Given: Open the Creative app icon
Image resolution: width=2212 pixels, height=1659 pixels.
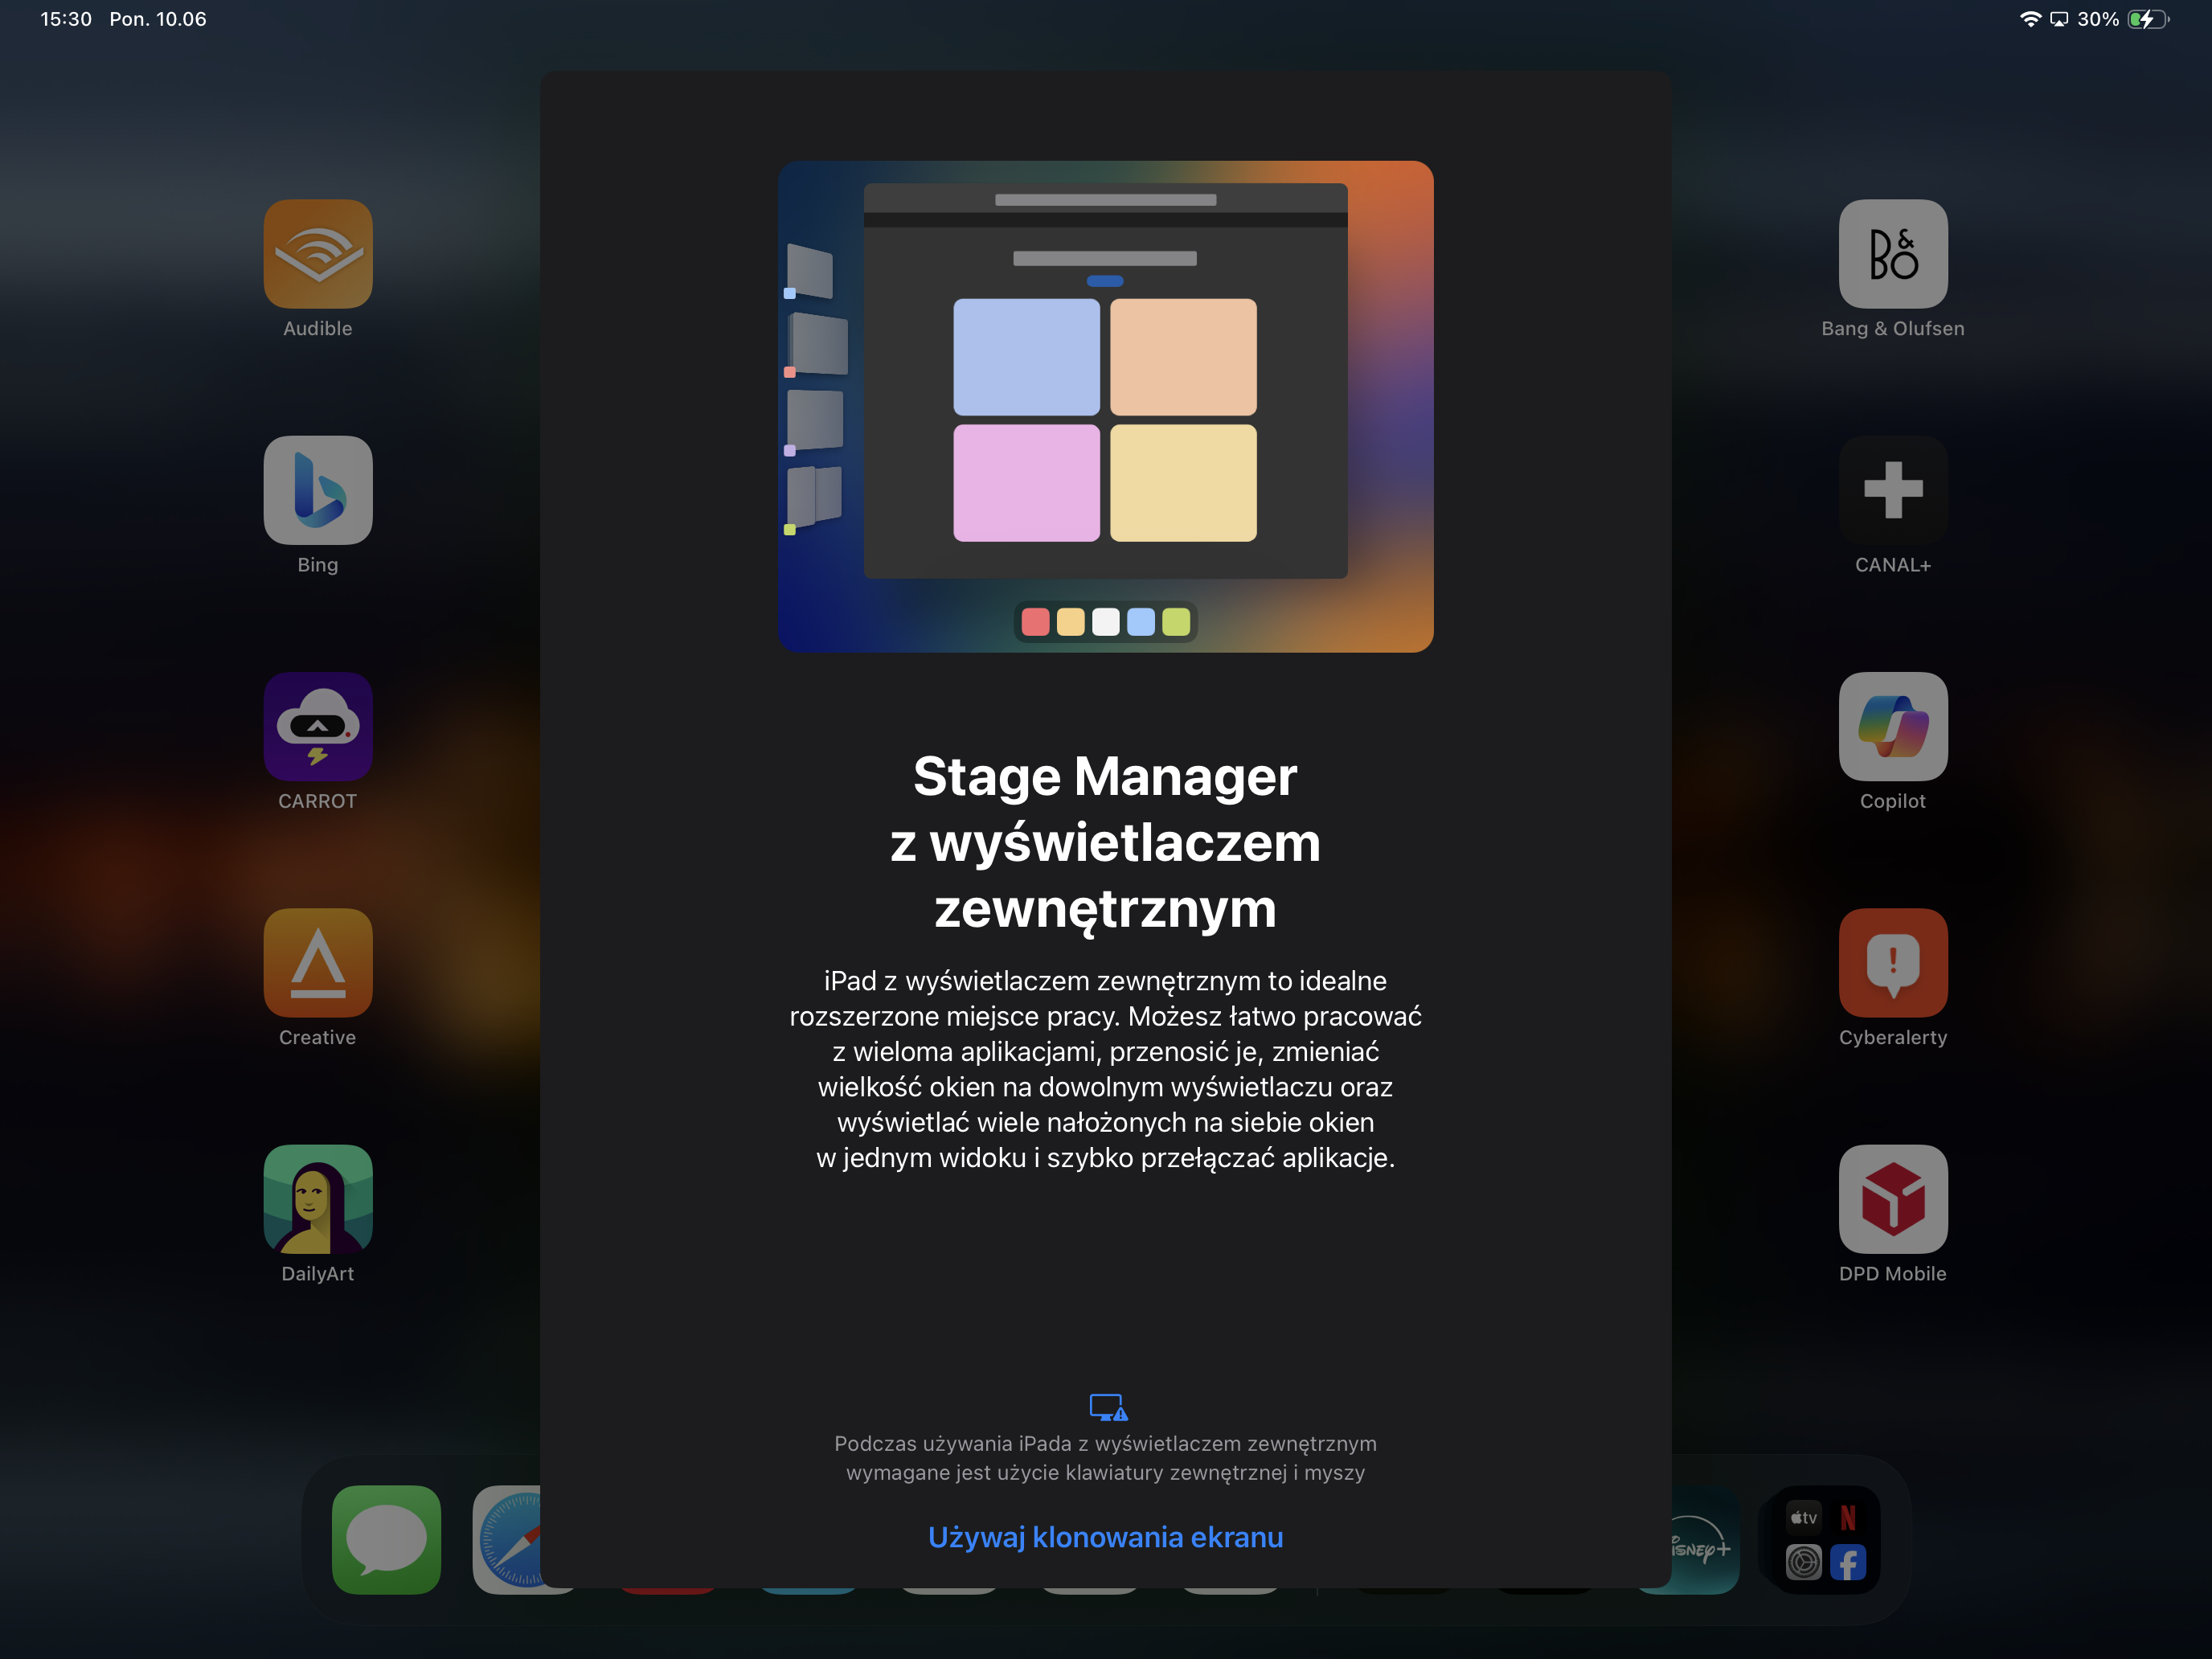Looking at the screenshot, I should click(318, 962).
